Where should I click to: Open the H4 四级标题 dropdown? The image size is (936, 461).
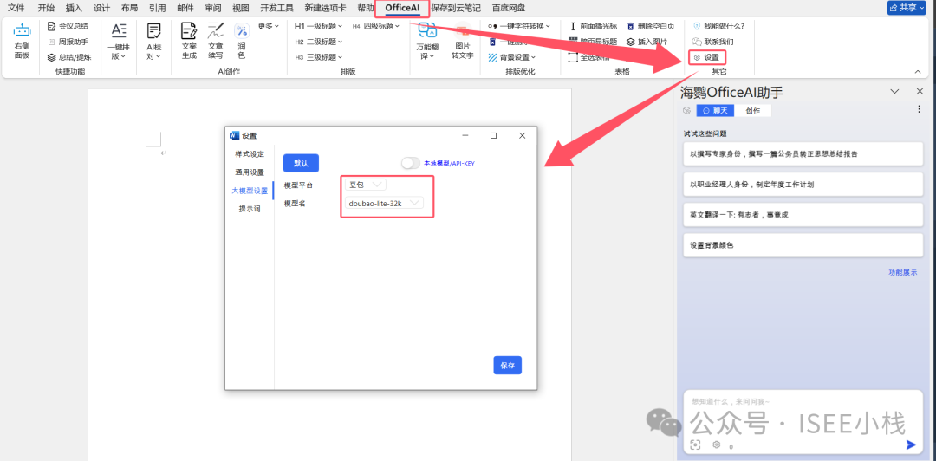(x=375, y=26)
